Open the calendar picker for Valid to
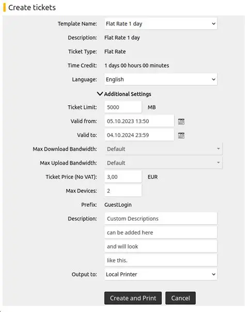The image size is (245, 312). [181, 135]
